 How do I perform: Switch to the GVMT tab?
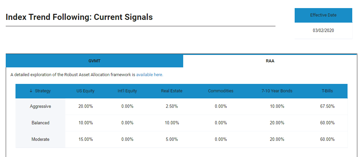95,61
